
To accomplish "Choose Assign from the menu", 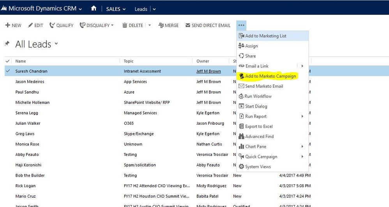I will 272,46.
